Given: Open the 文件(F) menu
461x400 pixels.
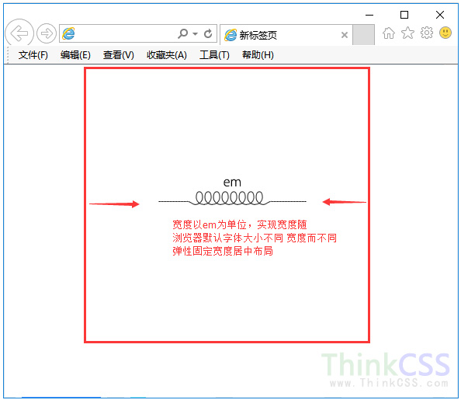Looking at the screenshot, I should click(x=33, y=55).
